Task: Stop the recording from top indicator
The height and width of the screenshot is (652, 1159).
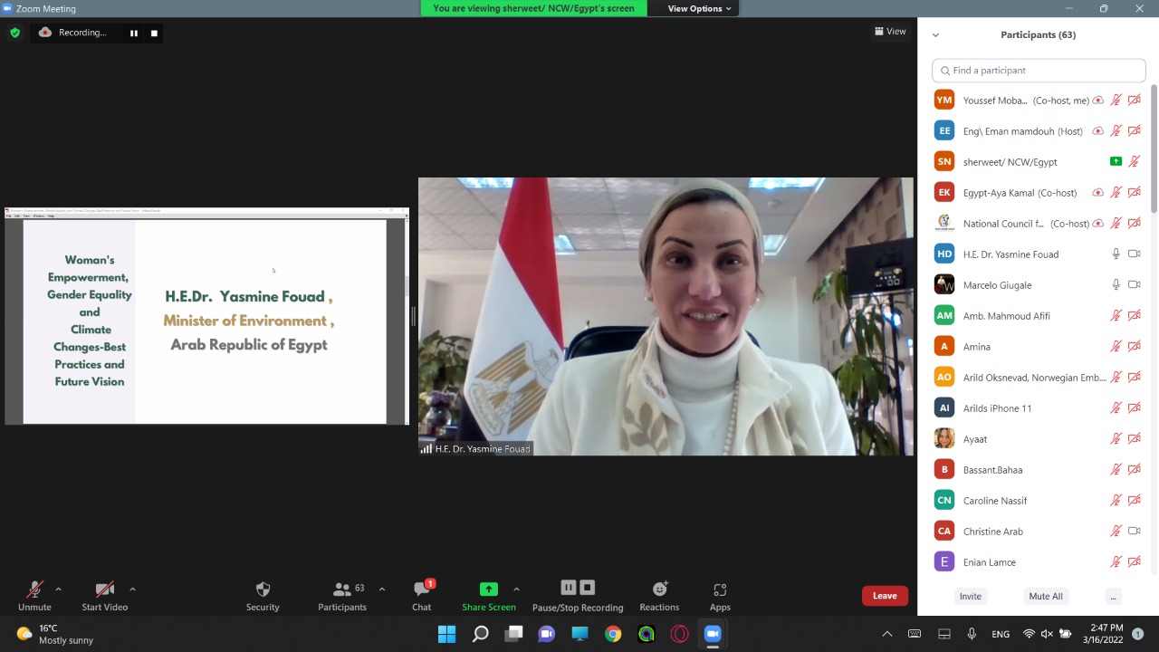Action: [x=154, y=34]
